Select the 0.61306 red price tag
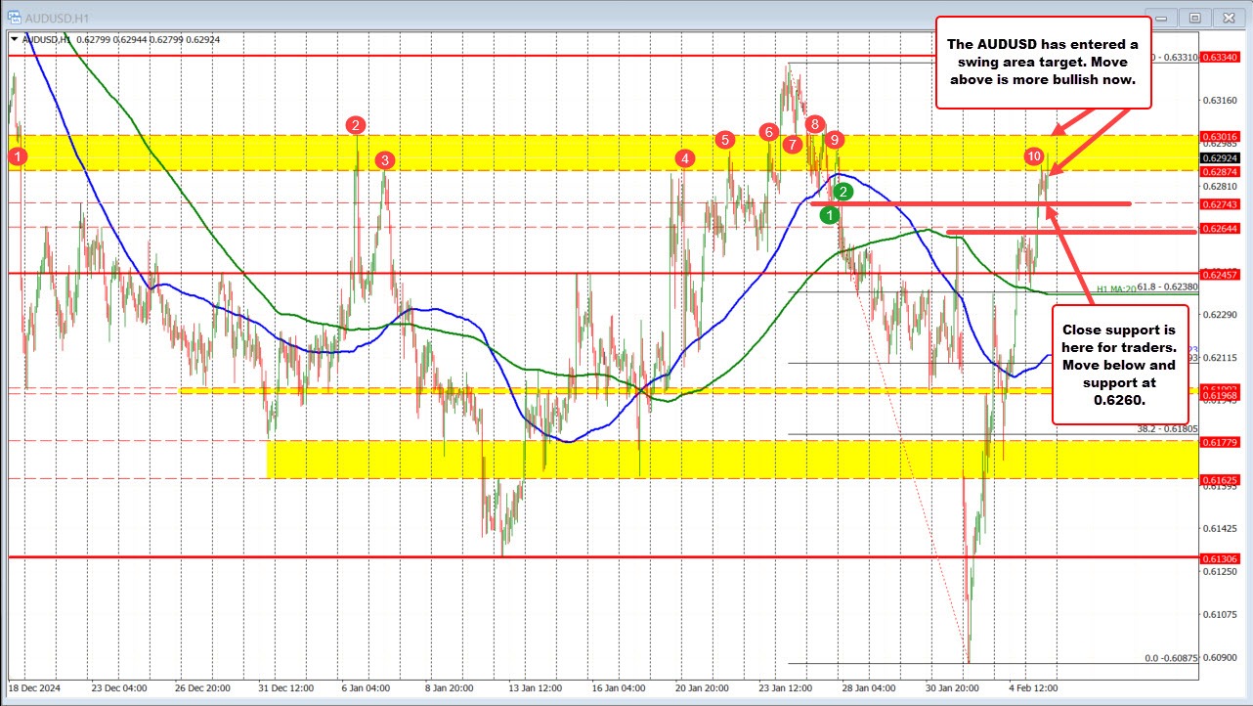Image resolution: width=1253 pixels, height=706 pixels. pyautogui.click(x=1220, y=557)
